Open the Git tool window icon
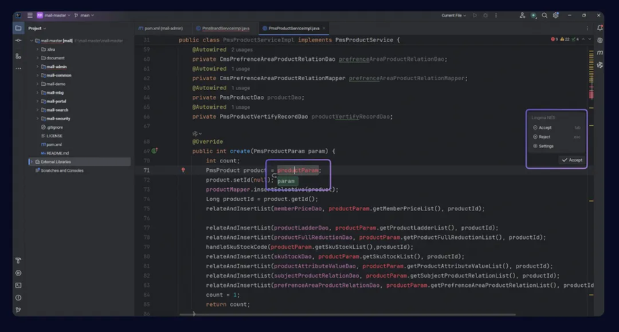The width and height of the screenshot is (619, 332). click(x=18, y=310)
